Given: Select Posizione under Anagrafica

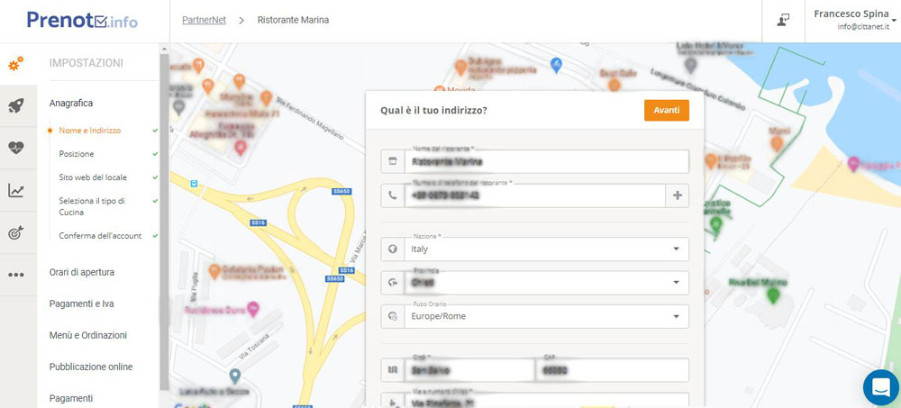Looking at the screenshot, I should click(77, 154).
